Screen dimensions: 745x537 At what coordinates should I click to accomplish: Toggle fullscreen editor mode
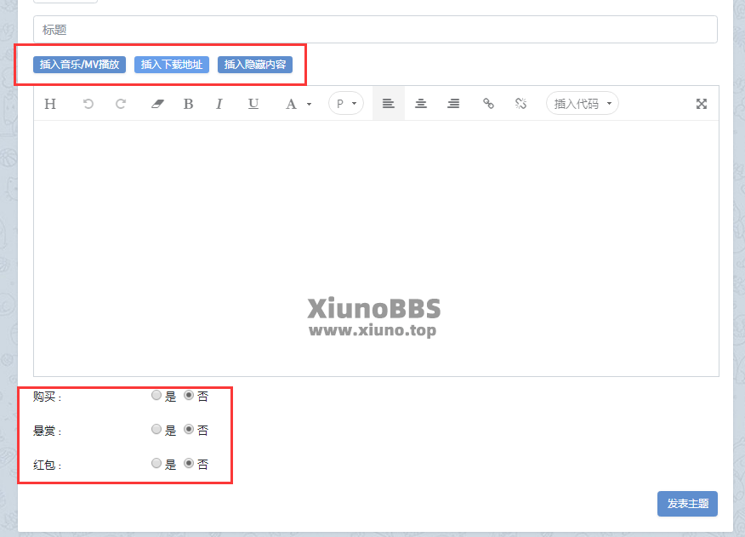(x=702, y=104)
